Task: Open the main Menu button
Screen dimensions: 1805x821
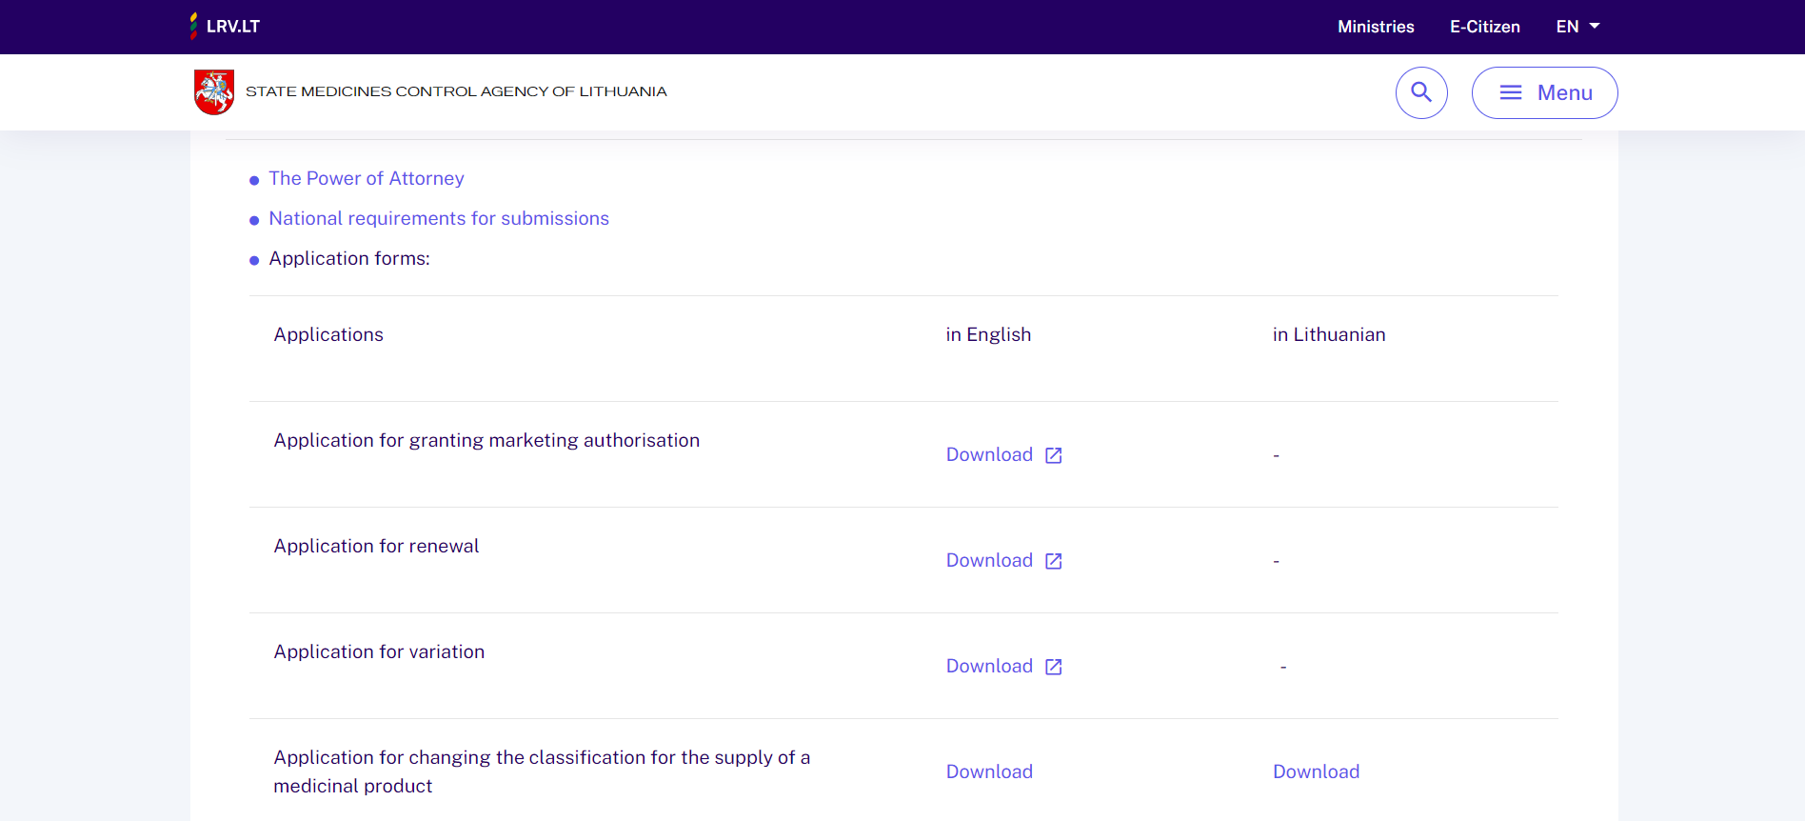Action: tap(1544, 92)
